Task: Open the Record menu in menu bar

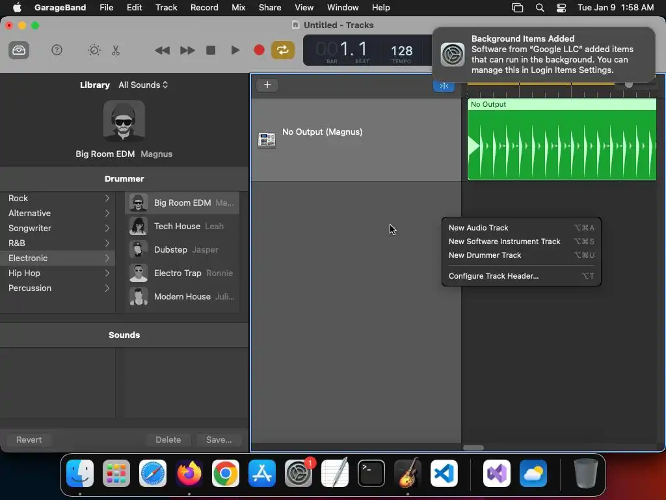Action: tap(204, 8)
